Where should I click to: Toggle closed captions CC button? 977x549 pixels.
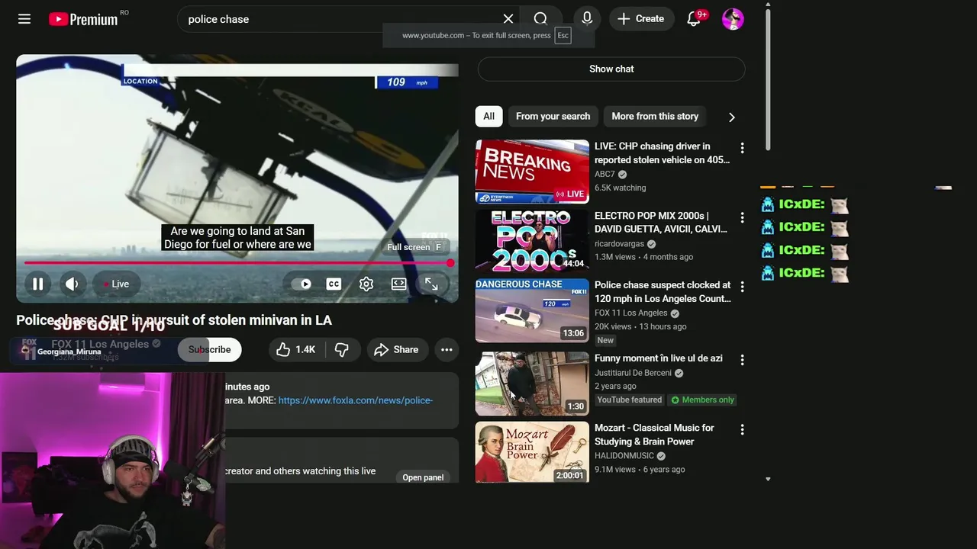click(x=334, y=284)
